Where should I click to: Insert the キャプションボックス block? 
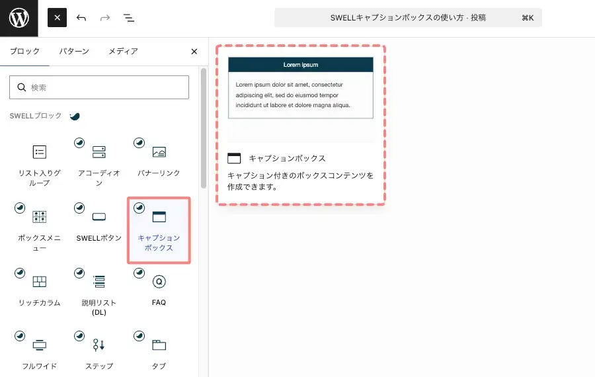click(159, 230)
